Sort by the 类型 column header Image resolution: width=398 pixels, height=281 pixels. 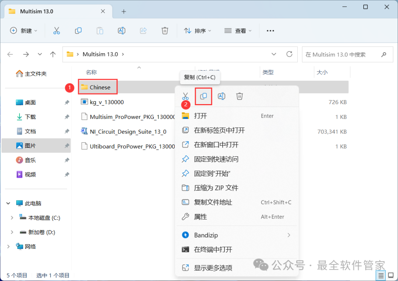pyautogui.click(x=268, y=72)
